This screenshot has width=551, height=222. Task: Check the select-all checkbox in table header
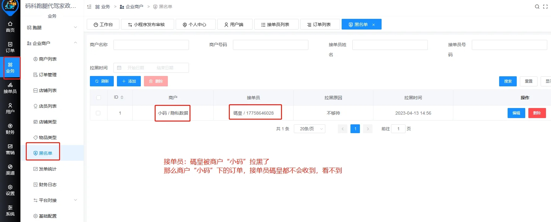point(99,98)
